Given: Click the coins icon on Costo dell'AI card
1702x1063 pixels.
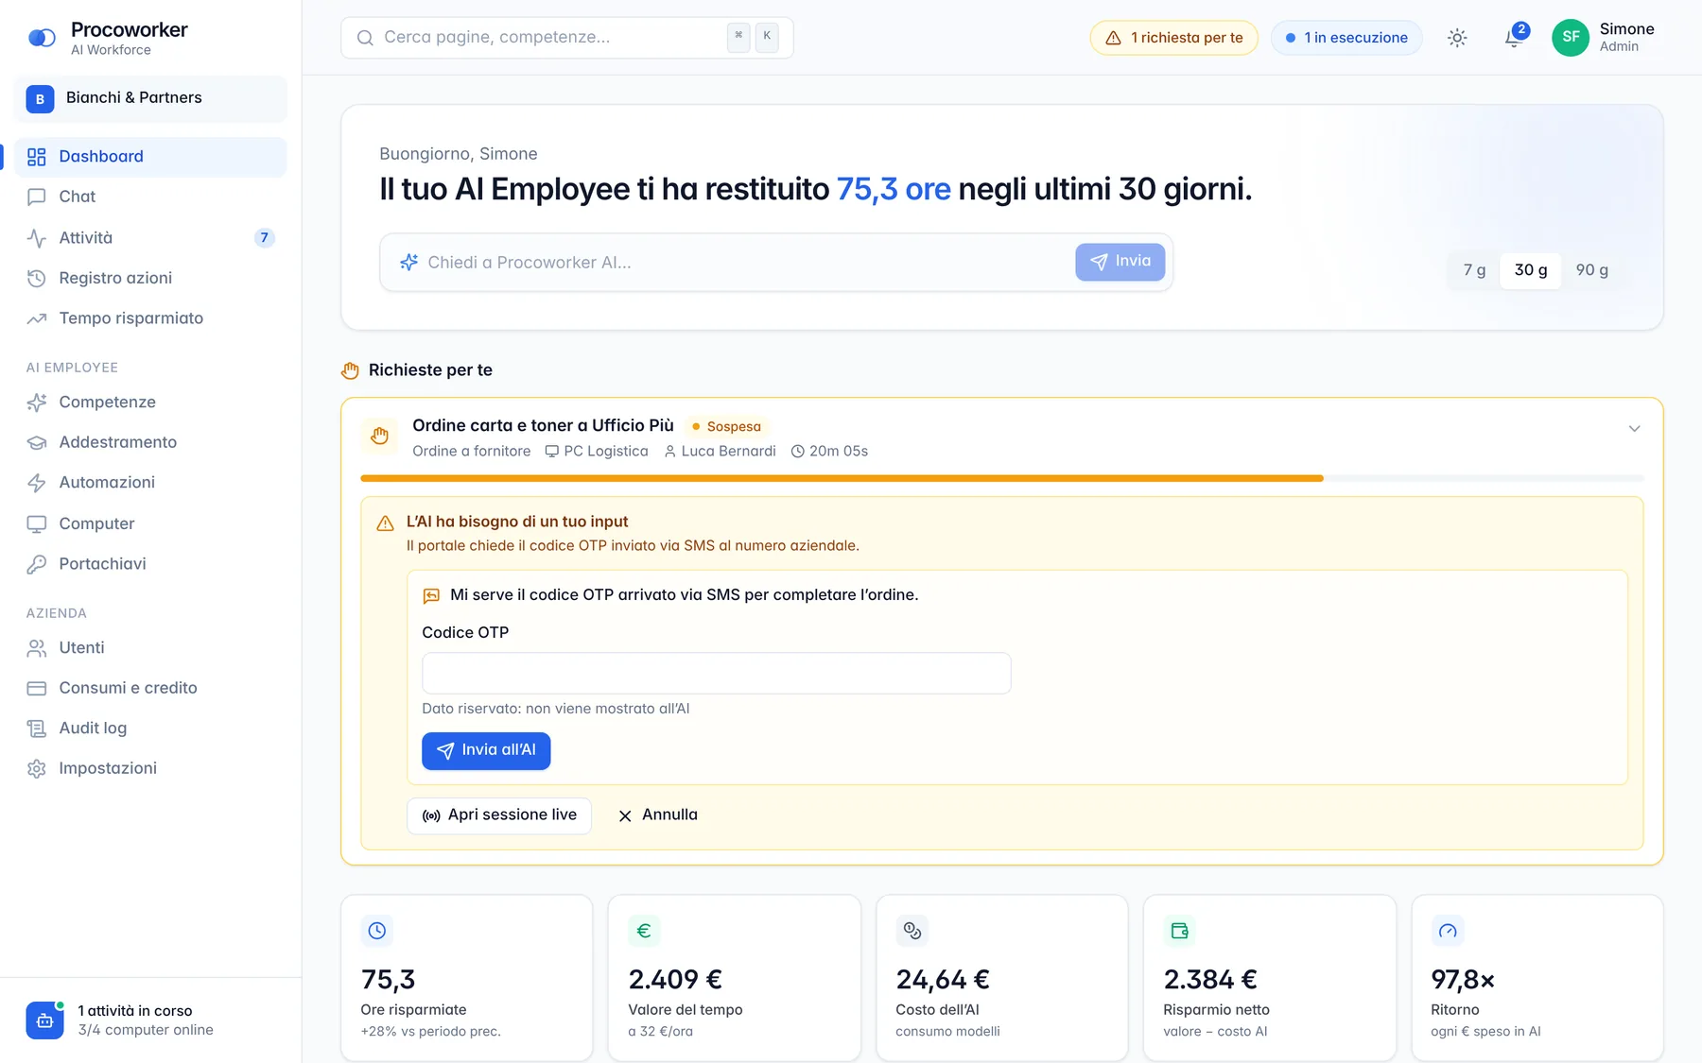Looking at the screenshot, I should point(912,931).
